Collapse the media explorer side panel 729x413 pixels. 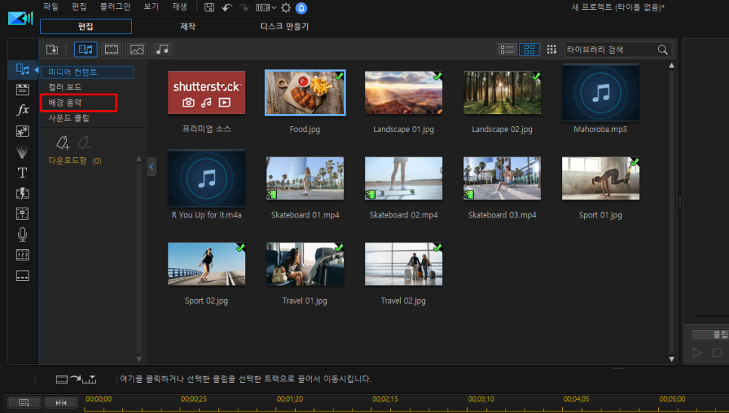pyautogui.click(x=152, y=167)
